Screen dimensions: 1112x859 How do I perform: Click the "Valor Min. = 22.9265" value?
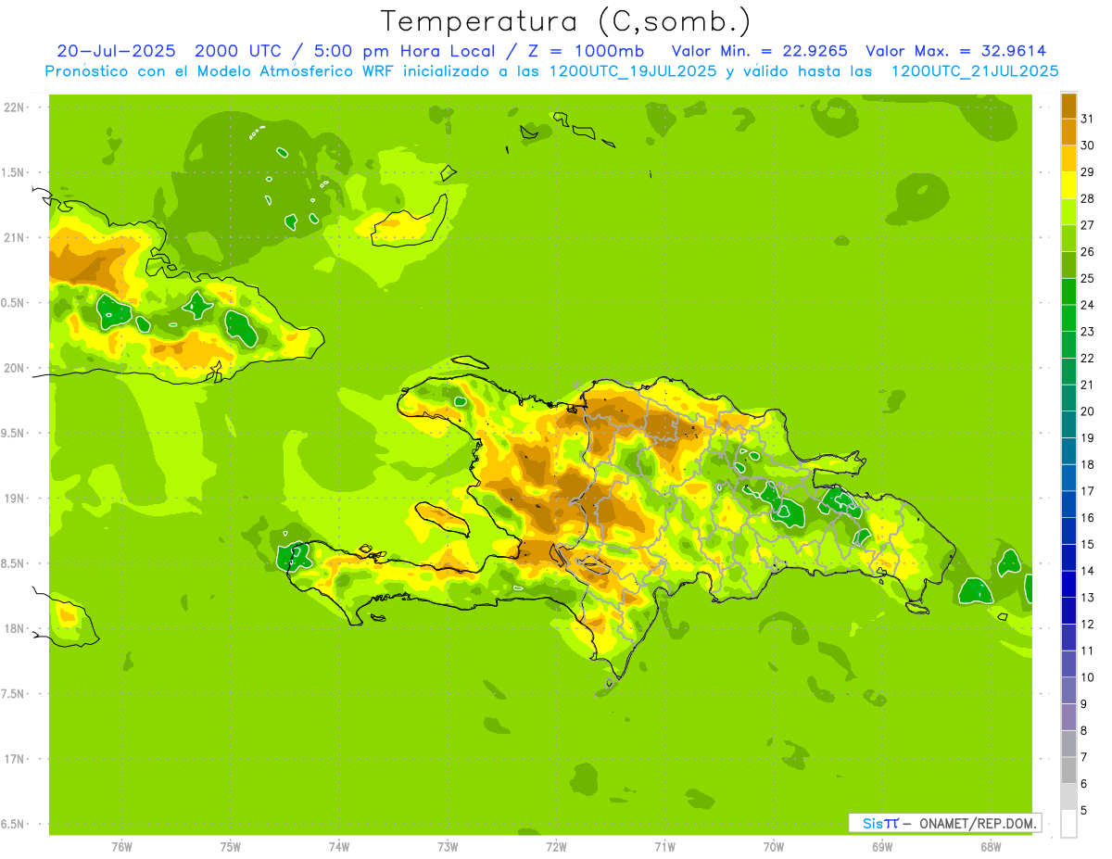click(x=759, y=51)
